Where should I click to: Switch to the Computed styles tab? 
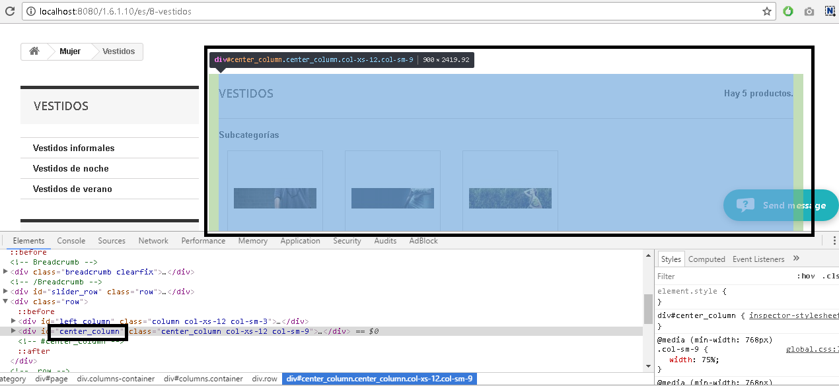[x=706, y=259]
